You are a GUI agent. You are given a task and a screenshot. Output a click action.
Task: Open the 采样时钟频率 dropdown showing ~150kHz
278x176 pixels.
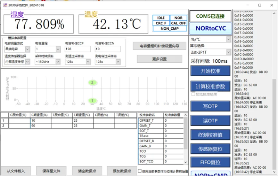(x=58, y=62)
